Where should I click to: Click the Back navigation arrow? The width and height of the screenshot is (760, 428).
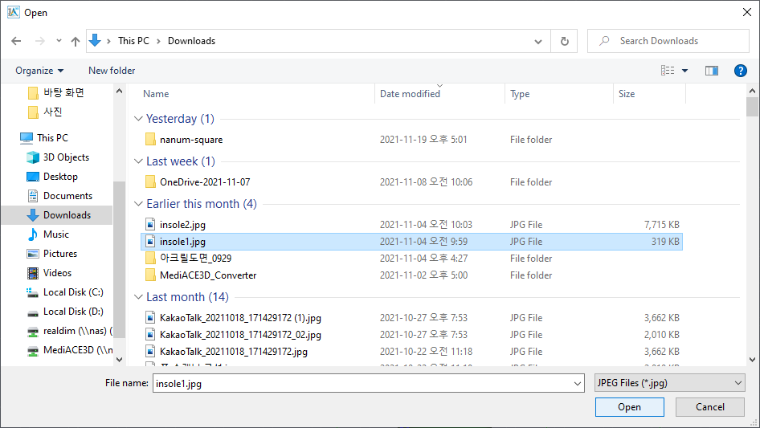pos(16,41)
